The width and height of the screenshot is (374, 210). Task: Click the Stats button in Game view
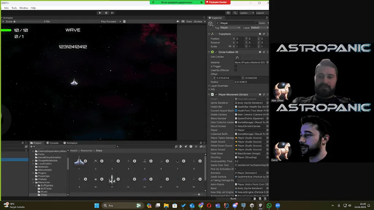189,22
